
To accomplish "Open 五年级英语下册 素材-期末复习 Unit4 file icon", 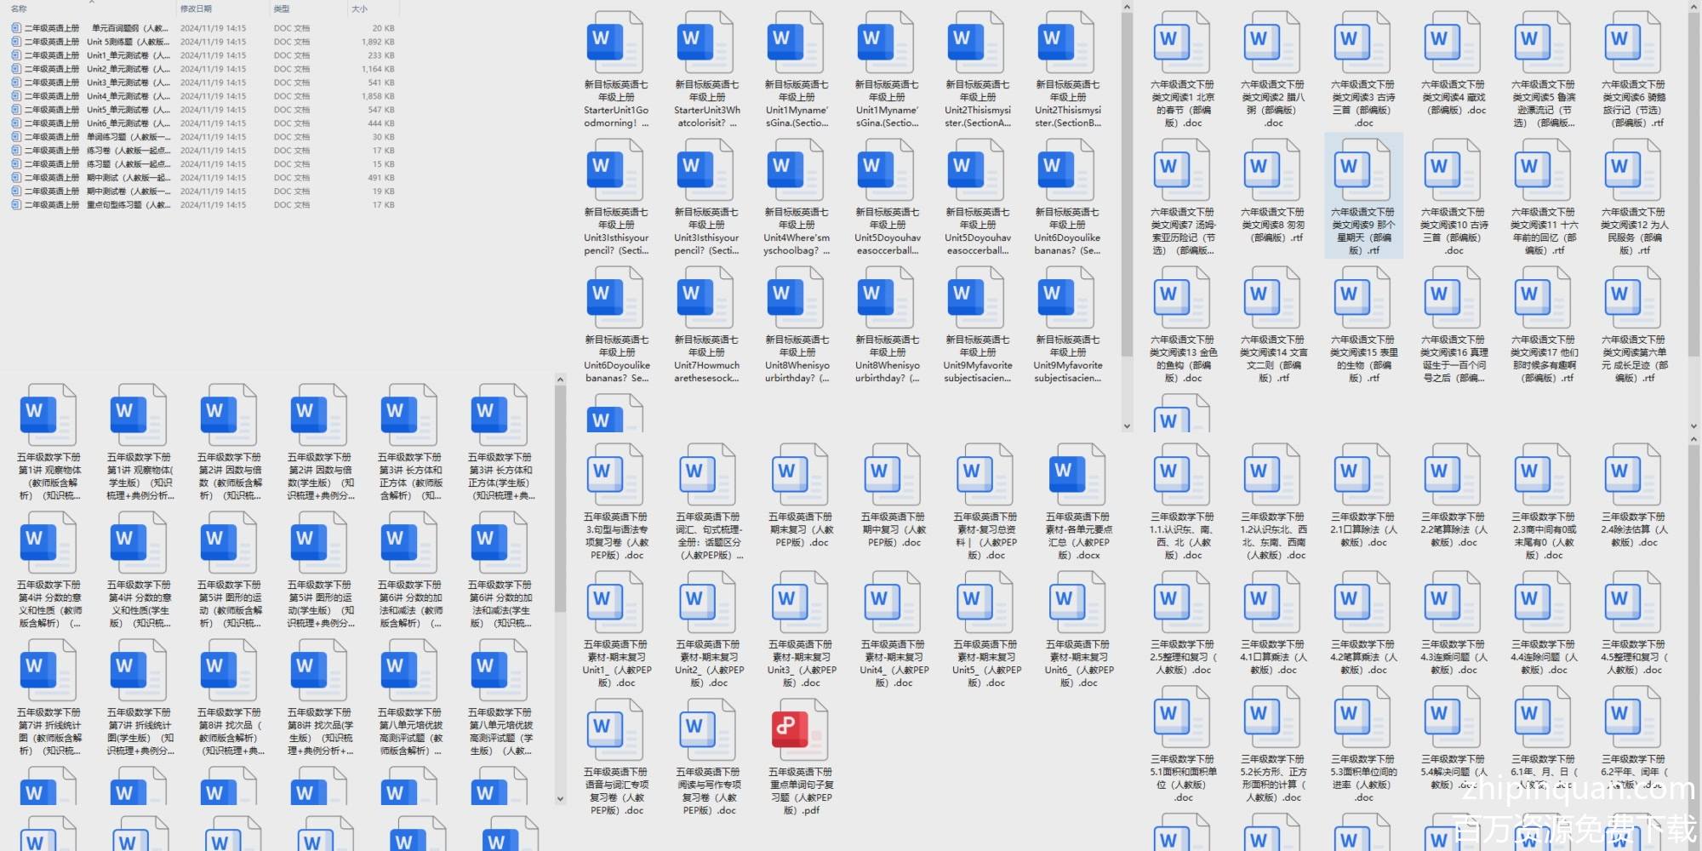I will 892,600.
